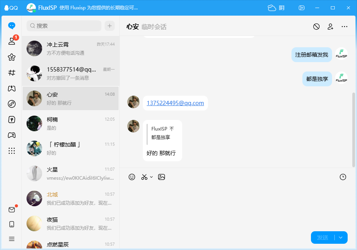Click the 1375224495@qq.com email link
This screenshot has height=250, width=357.
tap(175, 103)
